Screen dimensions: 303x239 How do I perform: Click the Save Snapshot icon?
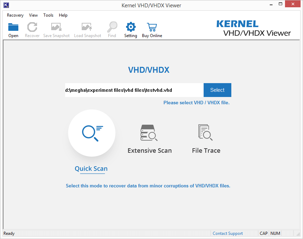[x=56, y=27]
